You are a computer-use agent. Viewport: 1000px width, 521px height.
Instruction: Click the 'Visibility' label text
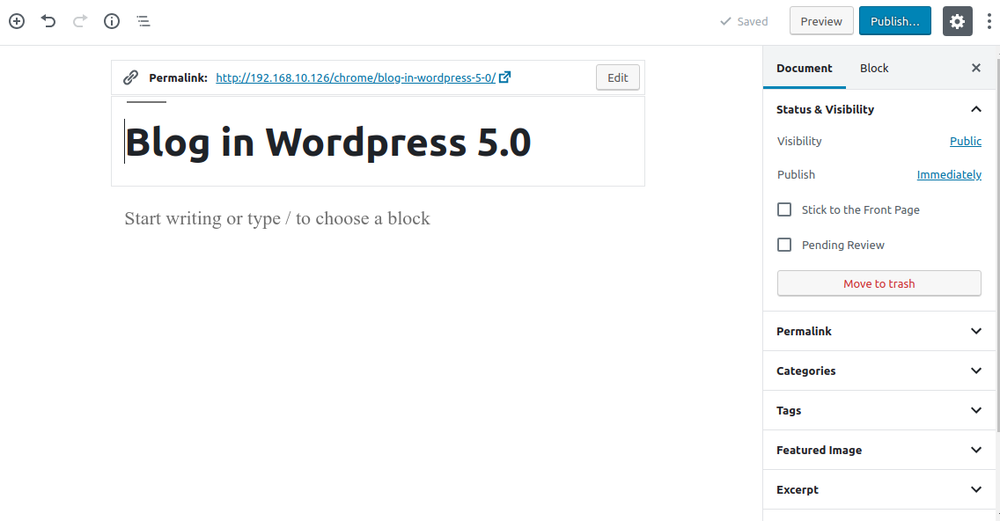[799, 141]
